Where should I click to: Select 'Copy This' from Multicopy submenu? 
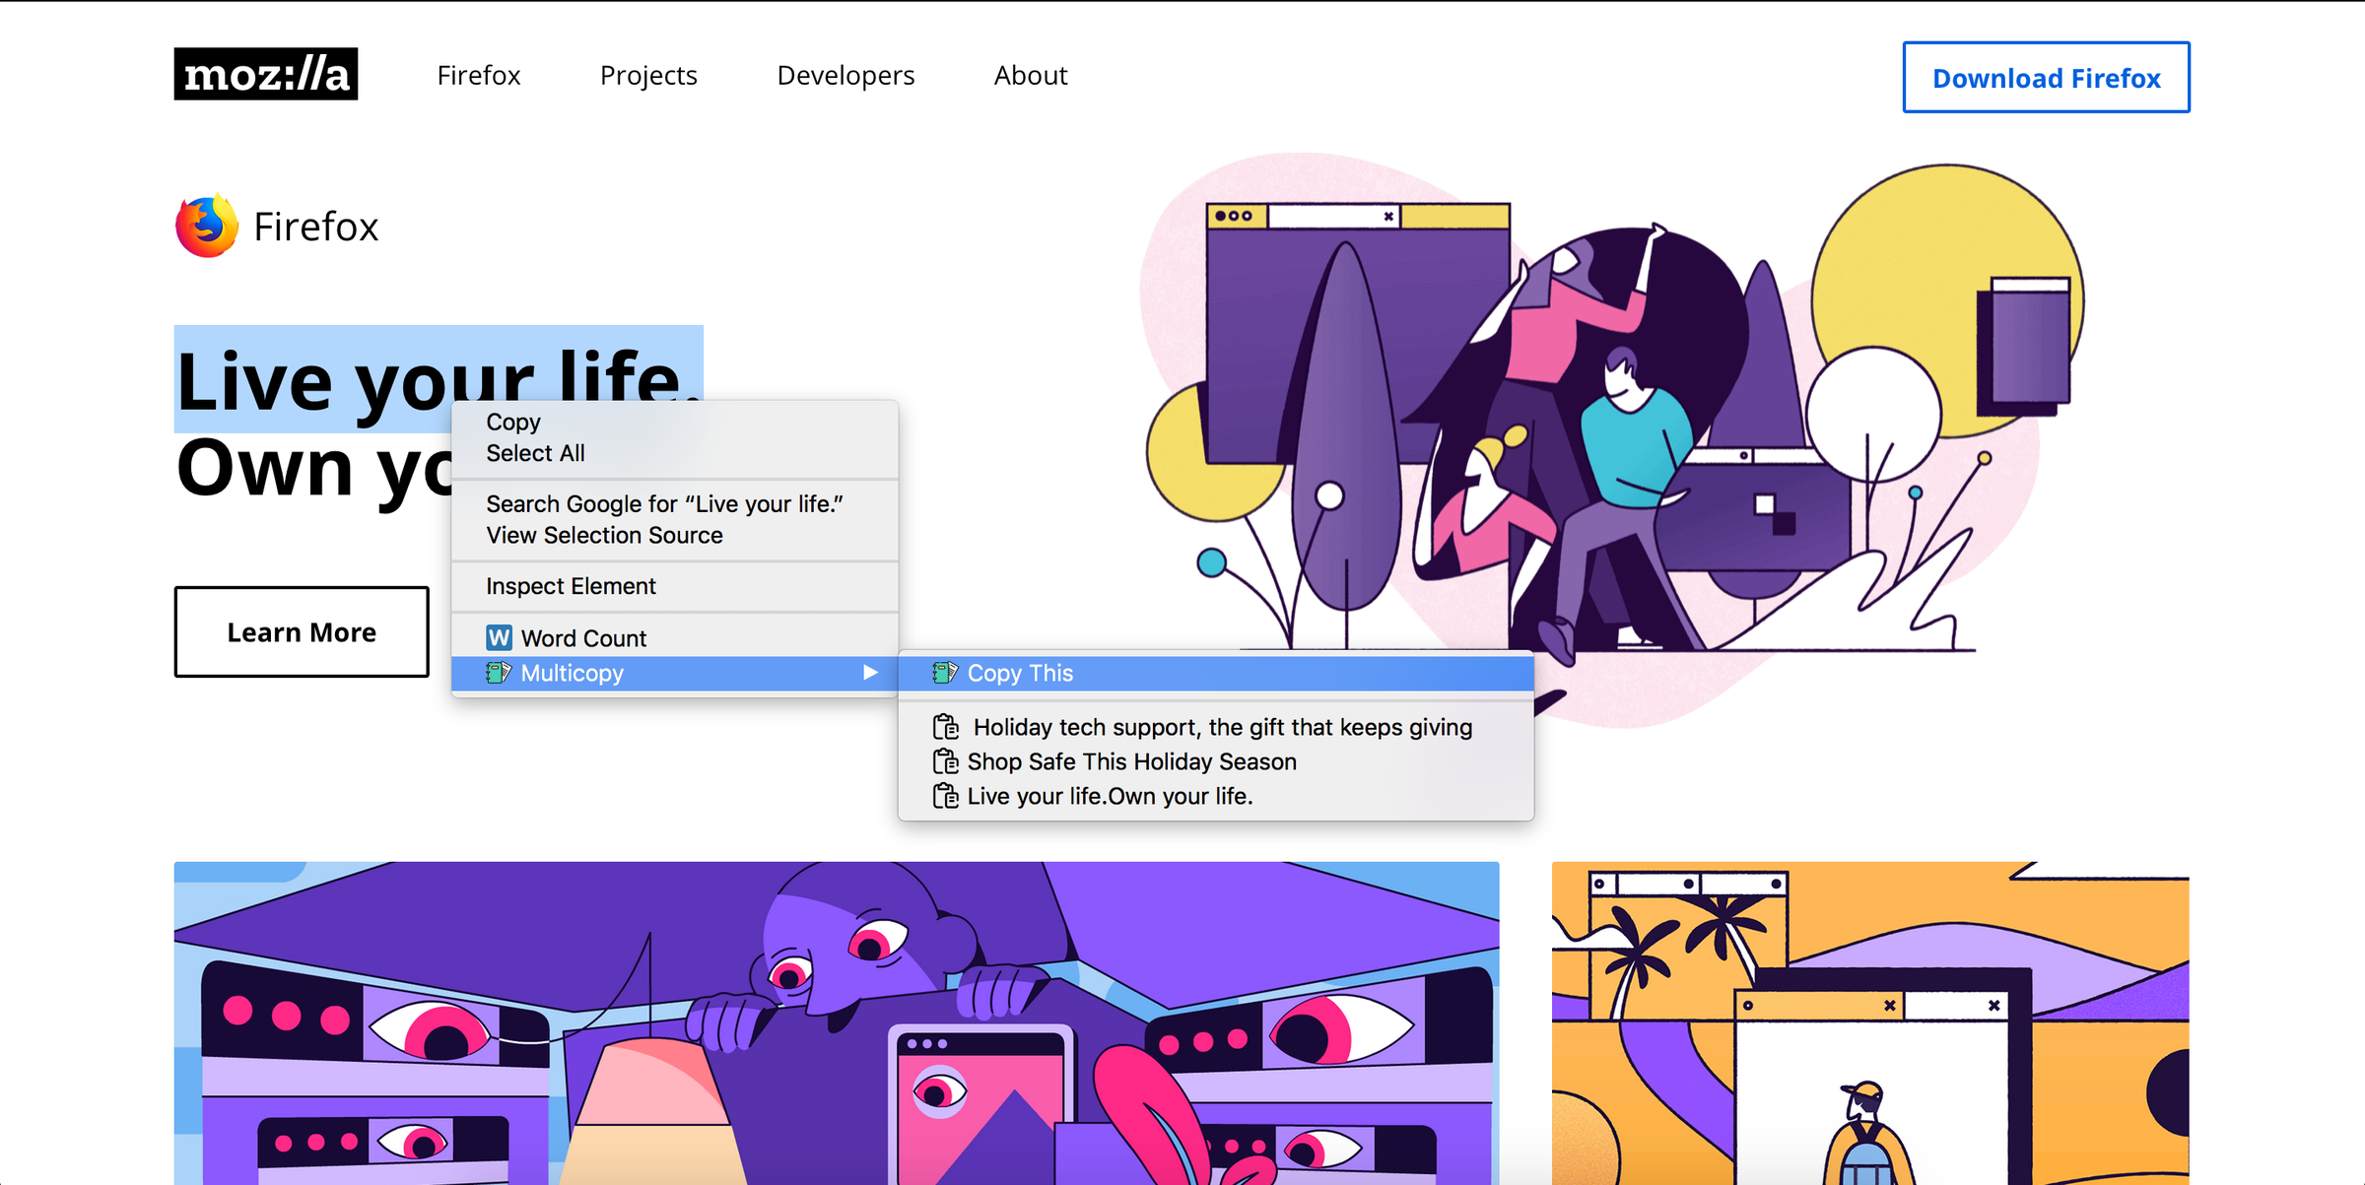tap(1020, 674)
